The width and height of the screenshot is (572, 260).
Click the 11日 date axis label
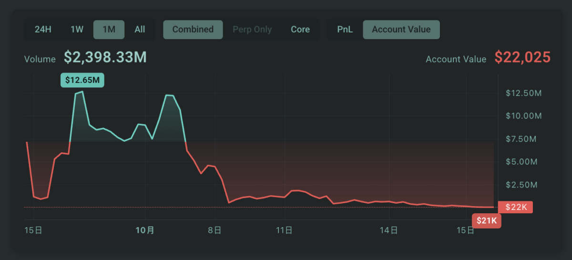(285, 230)
